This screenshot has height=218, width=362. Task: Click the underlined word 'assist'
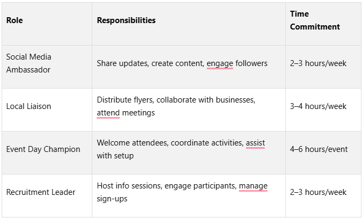[x=255, y=143]
